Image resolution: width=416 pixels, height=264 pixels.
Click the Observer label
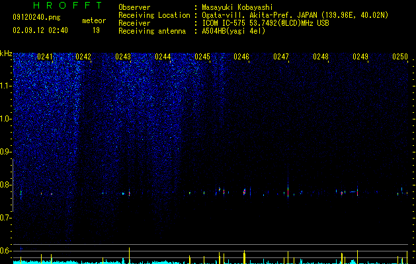coord(134,7)
